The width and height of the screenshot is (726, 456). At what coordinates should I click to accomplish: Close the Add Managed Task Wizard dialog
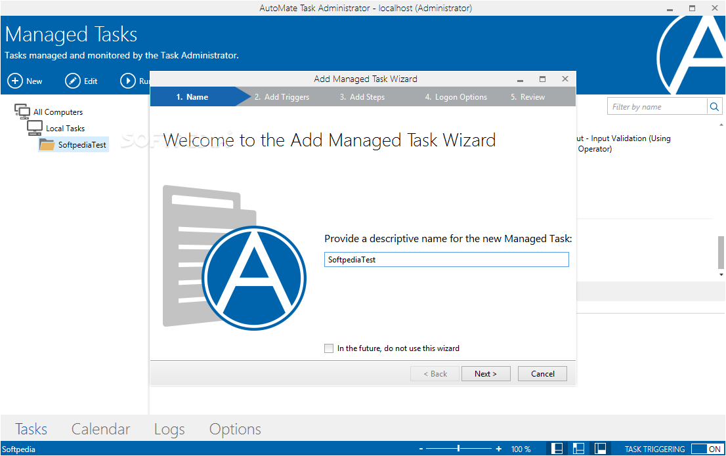[x=565, y=79]
